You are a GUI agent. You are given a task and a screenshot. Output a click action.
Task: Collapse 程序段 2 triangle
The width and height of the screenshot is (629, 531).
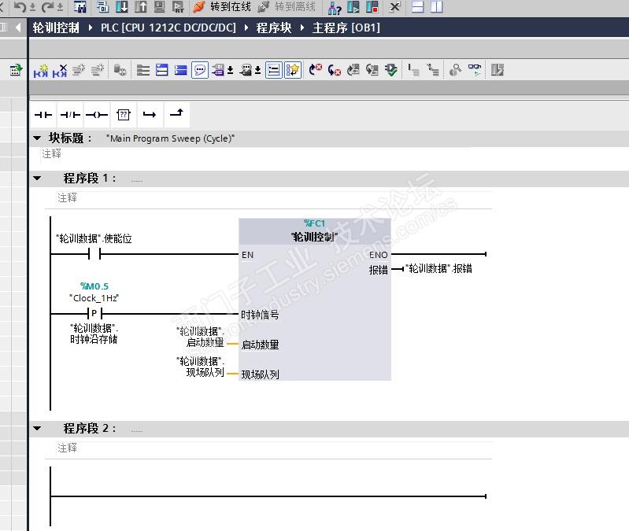(37, 429)
